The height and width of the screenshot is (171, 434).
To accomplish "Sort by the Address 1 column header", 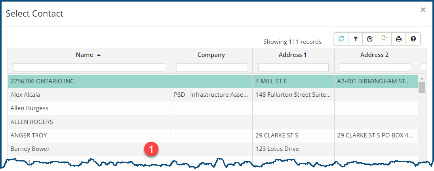I will click(x=293, y=55).
